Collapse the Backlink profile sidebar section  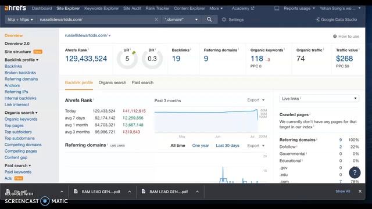pyautogui.click(x=22, y=60)
